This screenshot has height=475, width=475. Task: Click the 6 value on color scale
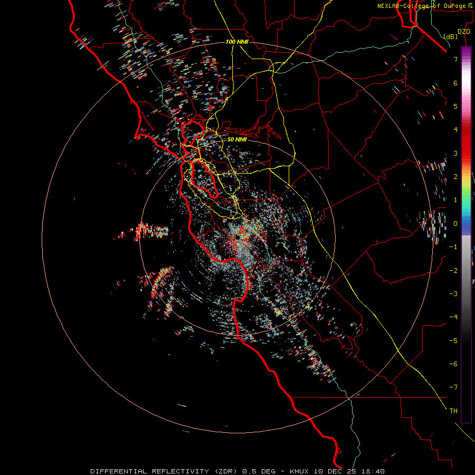pyautogui.click(x=455, y=83)
